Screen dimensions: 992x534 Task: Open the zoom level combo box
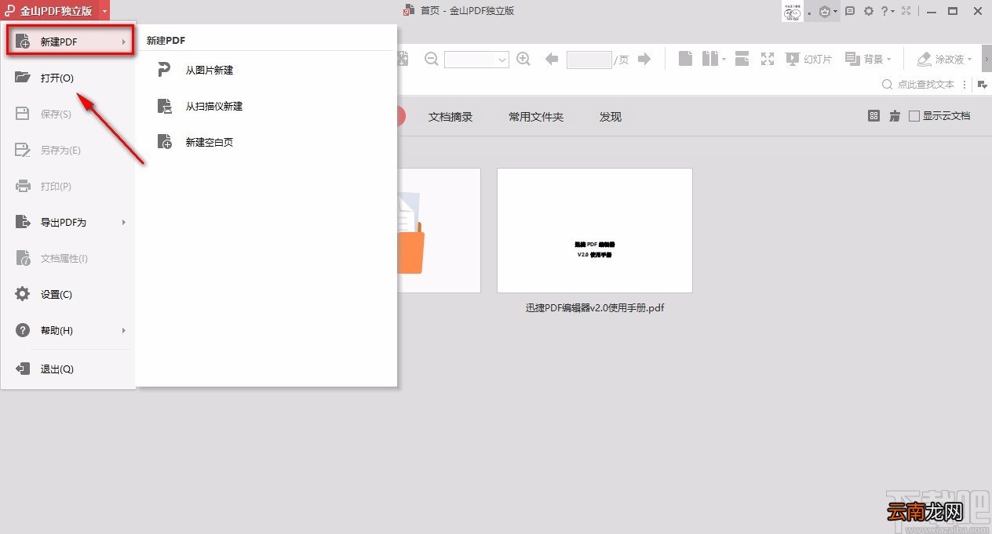[x=477, y=60]
